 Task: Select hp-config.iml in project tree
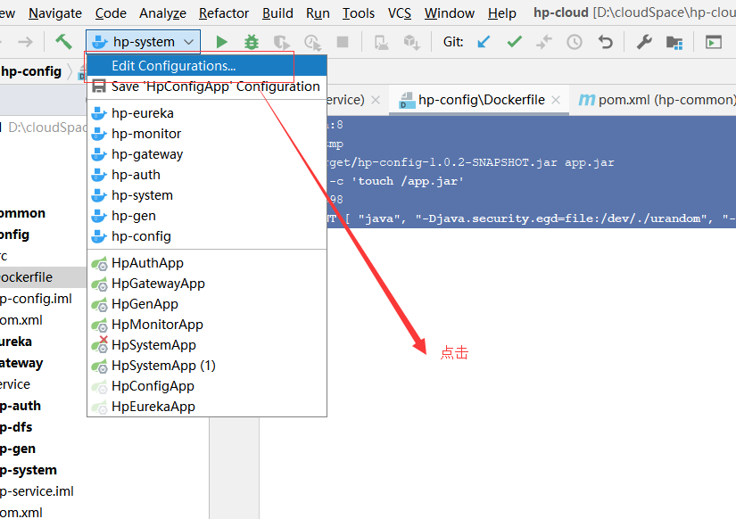(36, 299)
